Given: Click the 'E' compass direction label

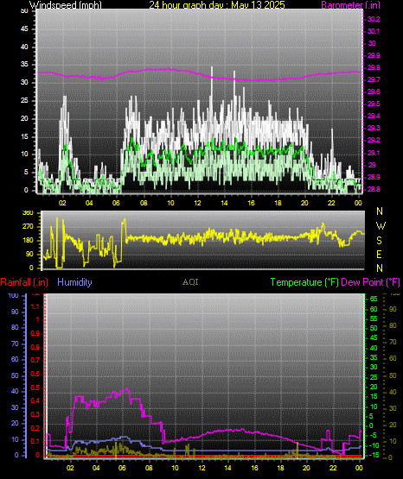Looking at the screenshot, I should tap(379, 254).
